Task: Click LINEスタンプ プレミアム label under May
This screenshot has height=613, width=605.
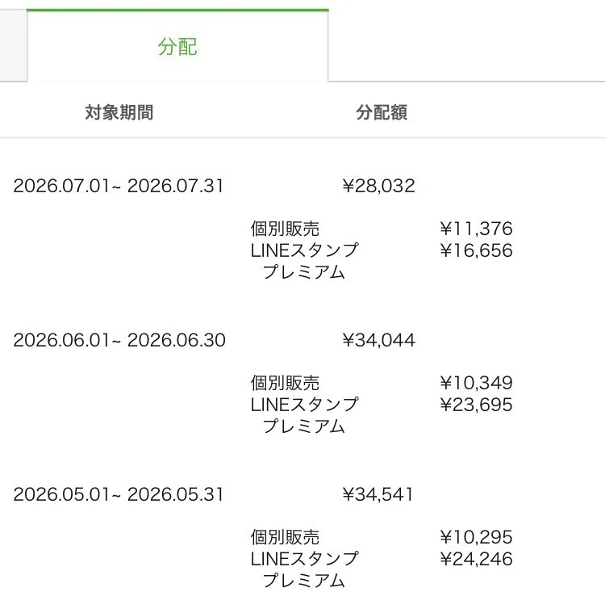Action: (304, 569)
